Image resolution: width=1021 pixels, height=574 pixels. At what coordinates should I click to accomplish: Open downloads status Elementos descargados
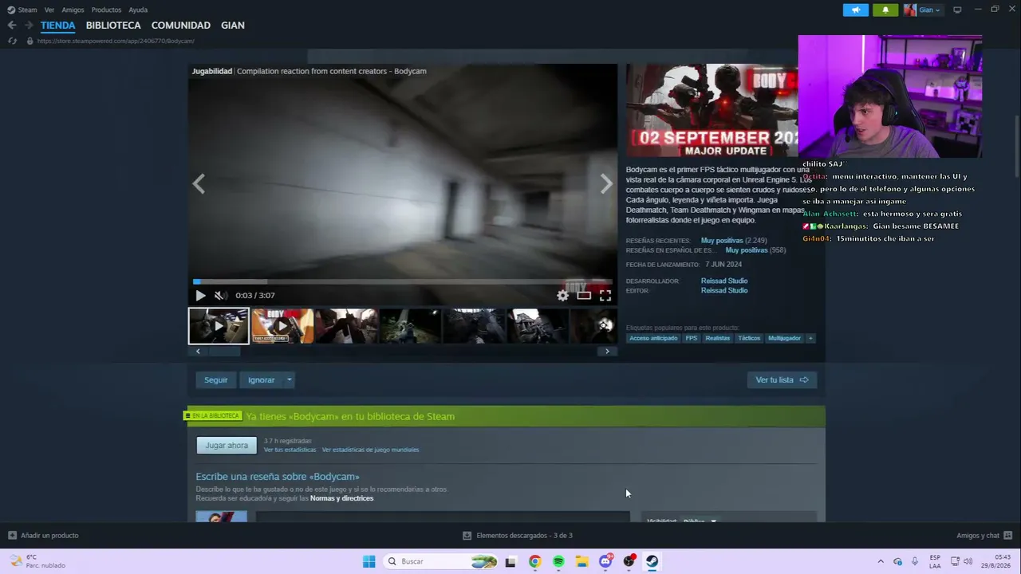tap(518, 536)
